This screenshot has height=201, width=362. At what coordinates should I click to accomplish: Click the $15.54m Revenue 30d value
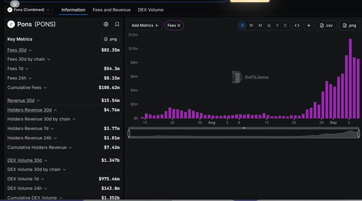tap(110, 100)
